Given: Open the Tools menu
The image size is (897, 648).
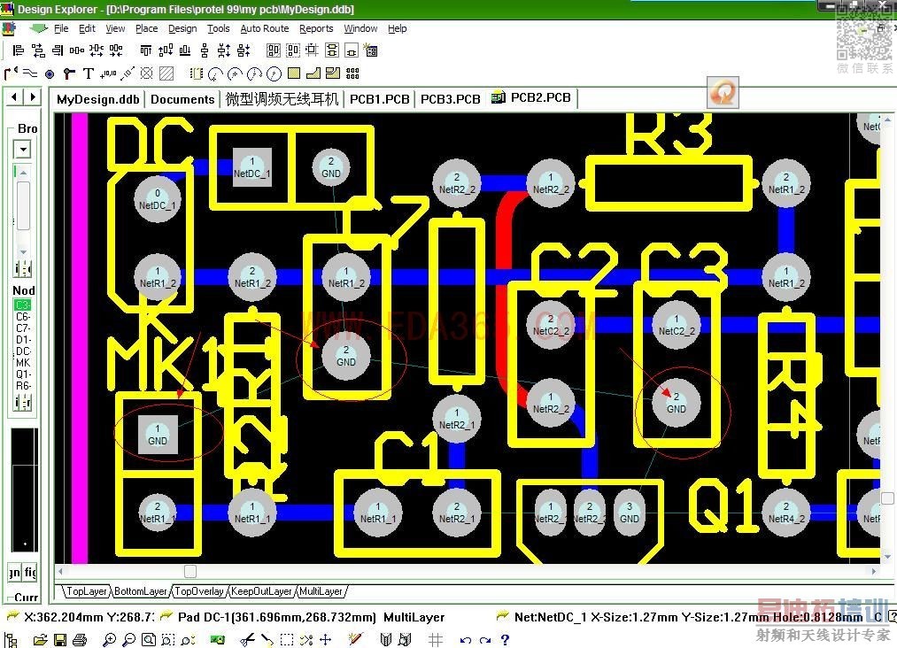Looking at the screenshot, I should pos(218,28).
